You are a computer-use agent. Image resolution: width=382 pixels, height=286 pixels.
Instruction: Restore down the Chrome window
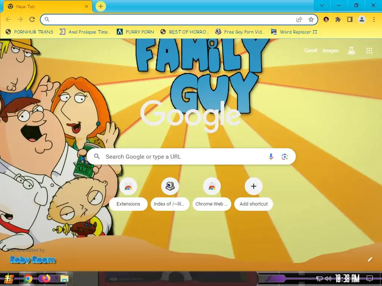356,5
